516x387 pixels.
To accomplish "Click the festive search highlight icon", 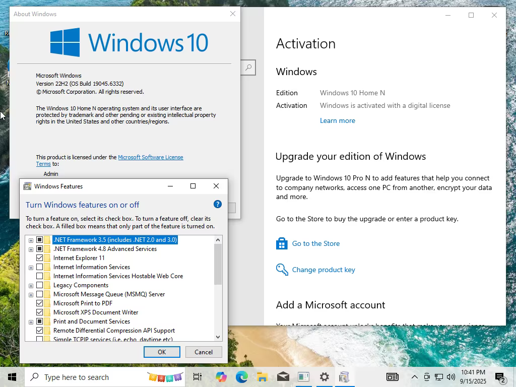I will (x=165, y=377).
